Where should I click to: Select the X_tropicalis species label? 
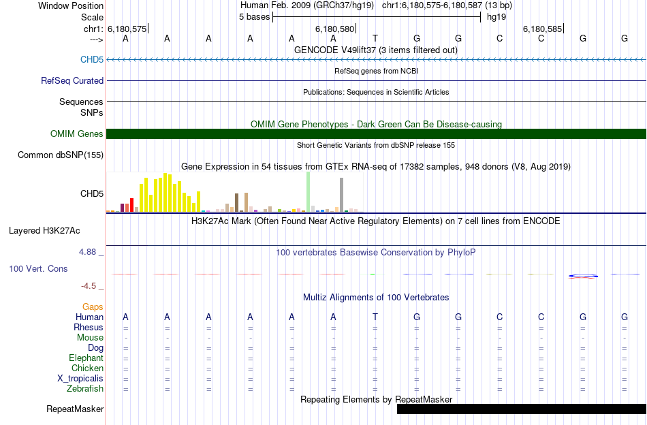80,379
